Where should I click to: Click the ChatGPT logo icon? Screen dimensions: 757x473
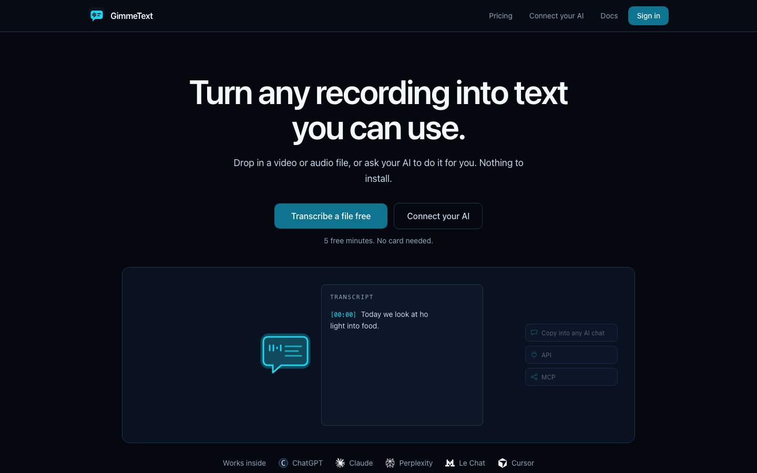tap(283, 463)
